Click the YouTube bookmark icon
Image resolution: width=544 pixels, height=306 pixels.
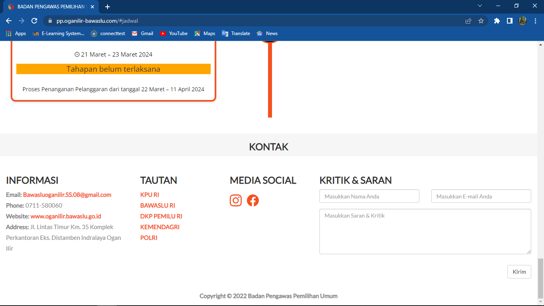[164, 33]
